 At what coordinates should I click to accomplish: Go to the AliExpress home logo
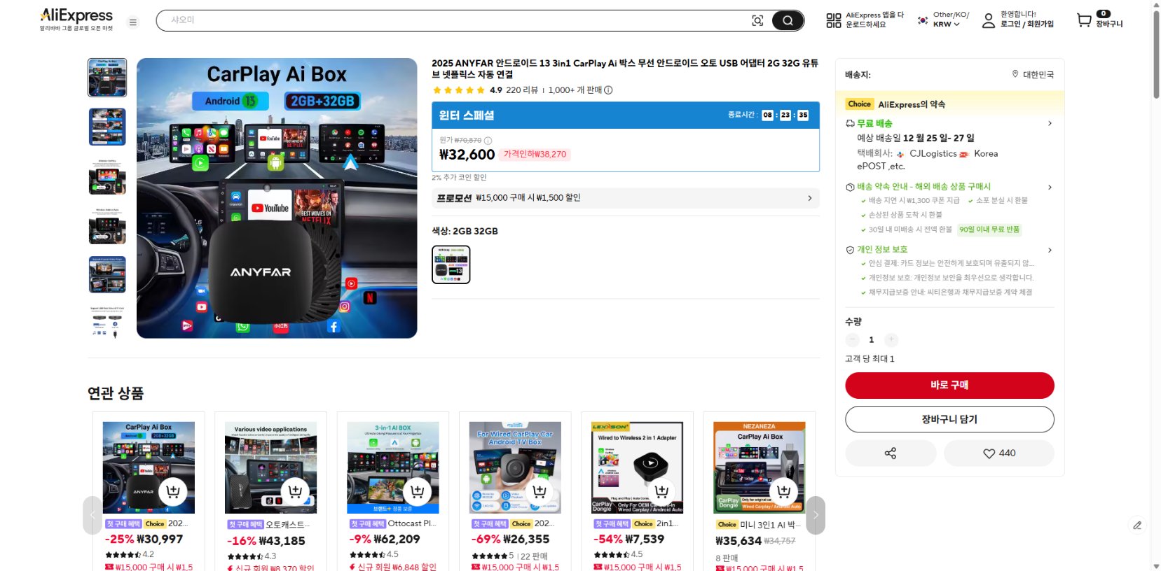[76, 19]
